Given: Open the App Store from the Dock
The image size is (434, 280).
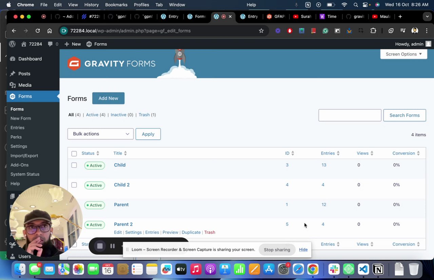Looking at the screenshot, I should point(269,270).
